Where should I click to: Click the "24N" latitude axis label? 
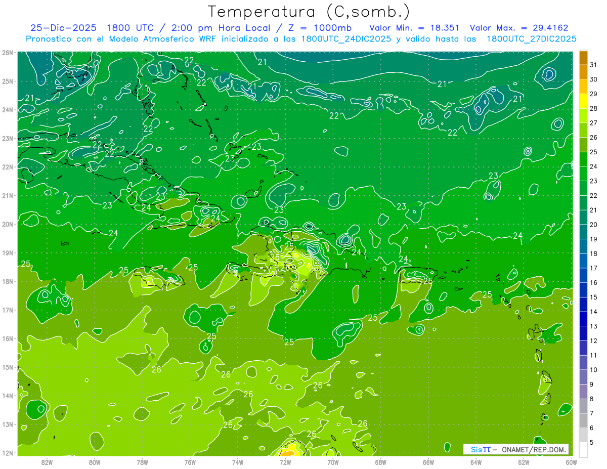(7, 110)
